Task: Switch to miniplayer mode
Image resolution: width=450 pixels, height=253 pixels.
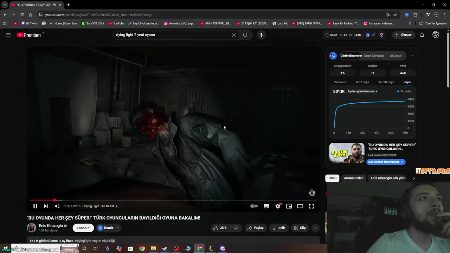Action: click(x=289, y=206)
